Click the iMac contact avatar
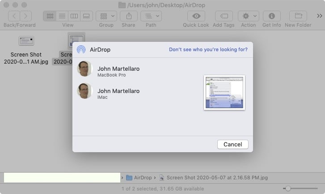This screenshot has height=194, width=325. (84, 91)
